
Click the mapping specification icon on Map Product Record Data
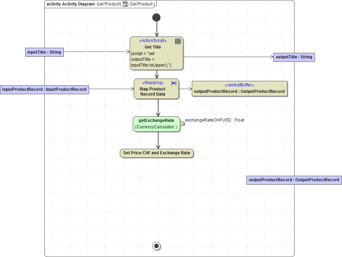173,83
